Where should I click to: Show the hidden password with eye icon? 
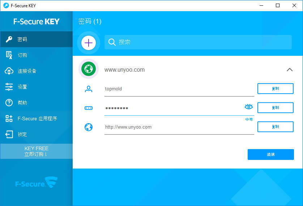(249, 107)
